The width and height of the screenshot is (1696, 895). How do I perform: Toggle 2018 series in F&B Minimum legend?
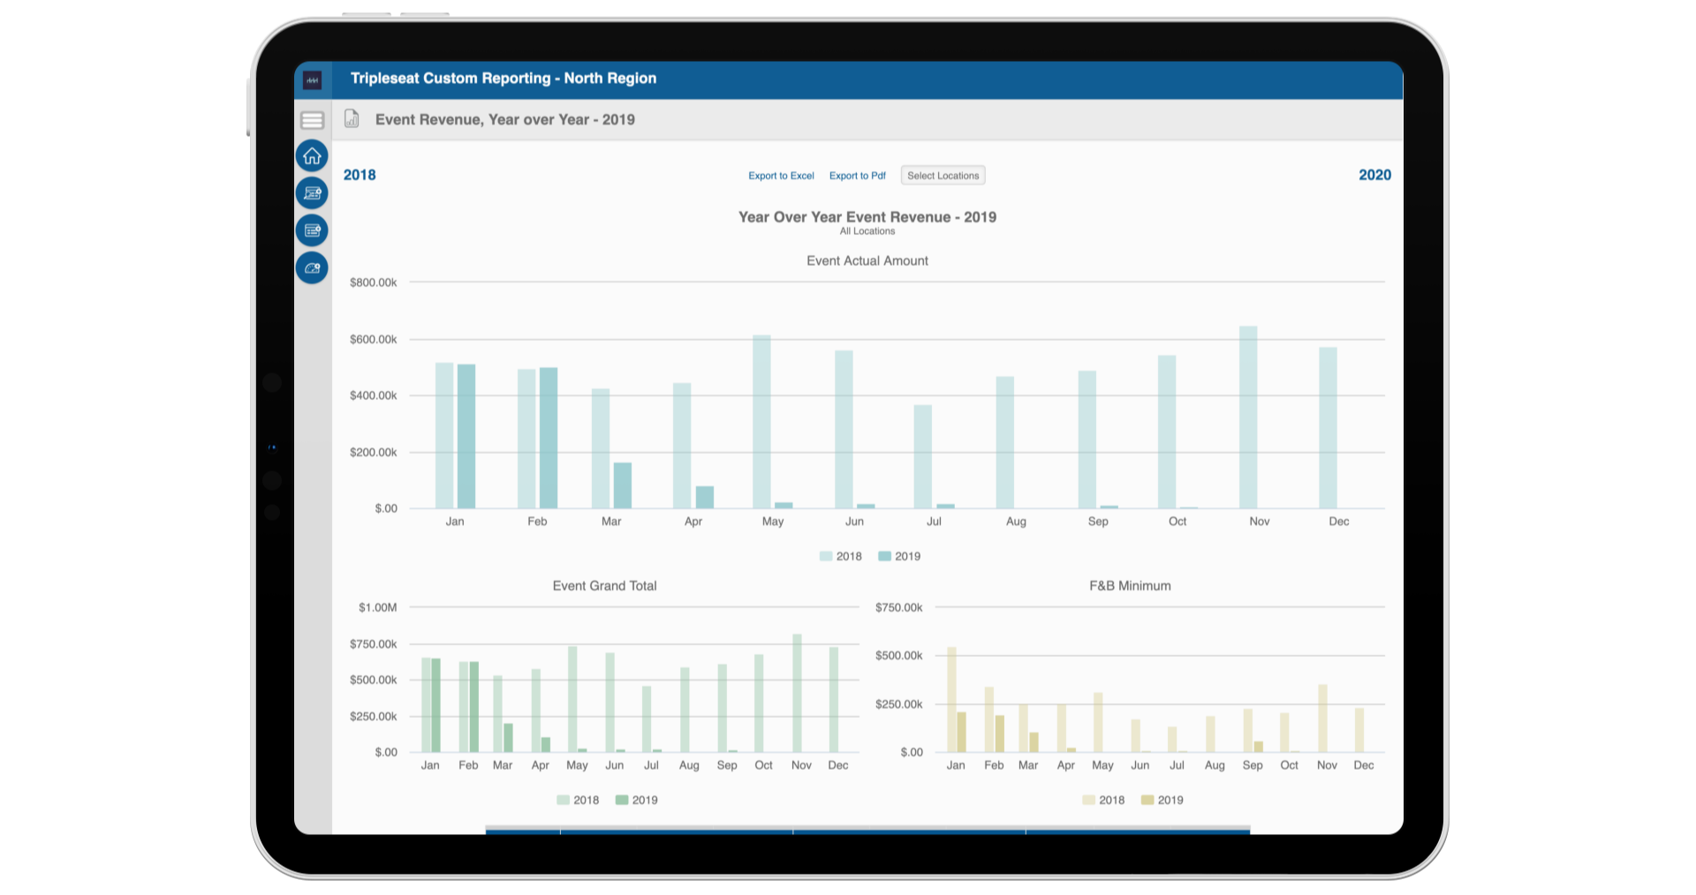click(x=1103, y=800)
